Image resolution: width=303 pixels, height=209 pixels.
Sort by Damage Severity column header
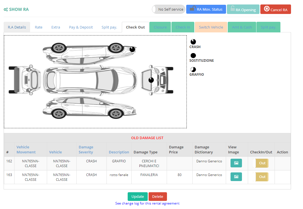86,149
